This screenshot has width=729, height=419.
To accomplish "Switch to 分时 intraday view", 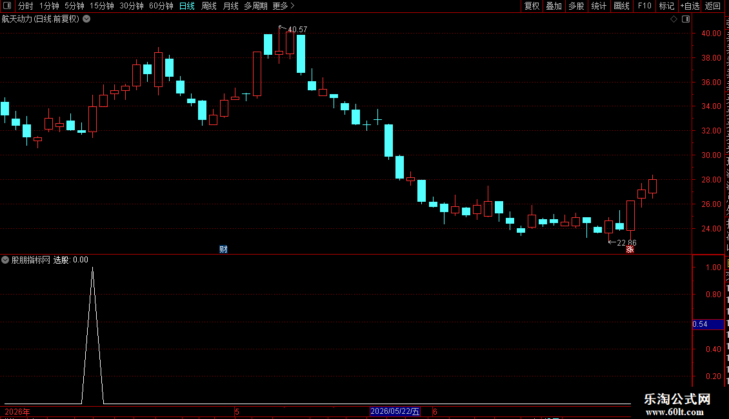I will pyautogui.click(x=26, y=6).
